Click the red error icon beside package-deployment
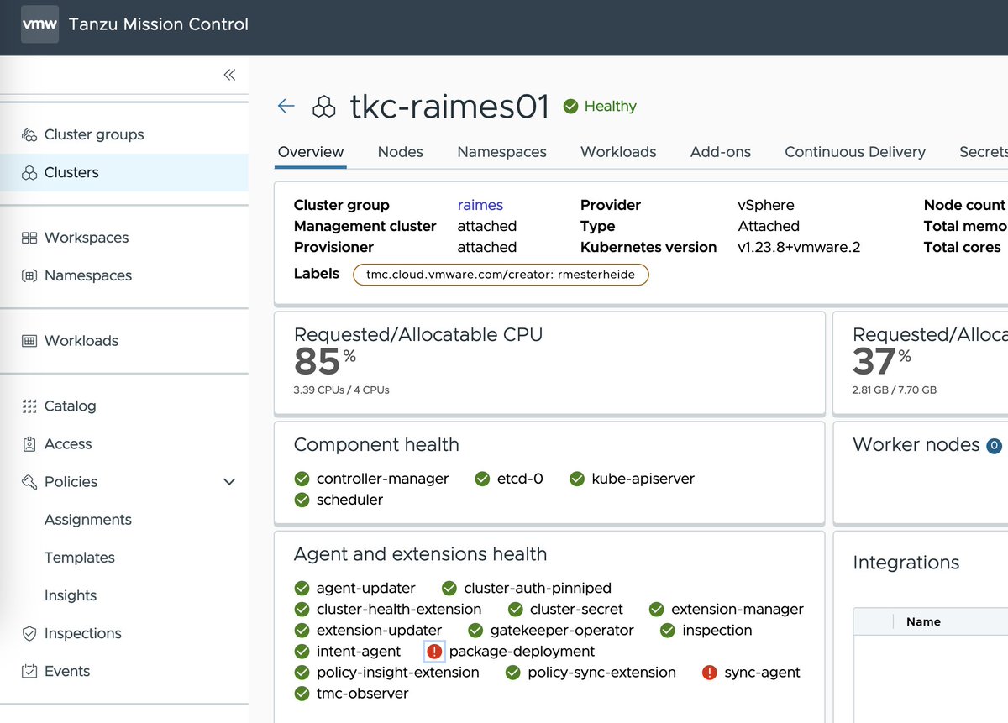This screenshot has height=723, width=1008. [434, 652]
